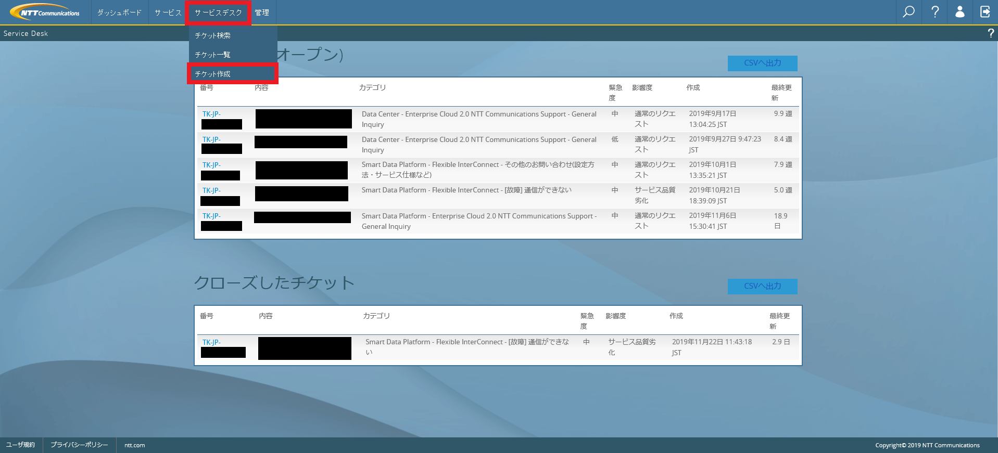Open the 管理 menu
This screenshot has height=453, width=998.
pos(262,12)
